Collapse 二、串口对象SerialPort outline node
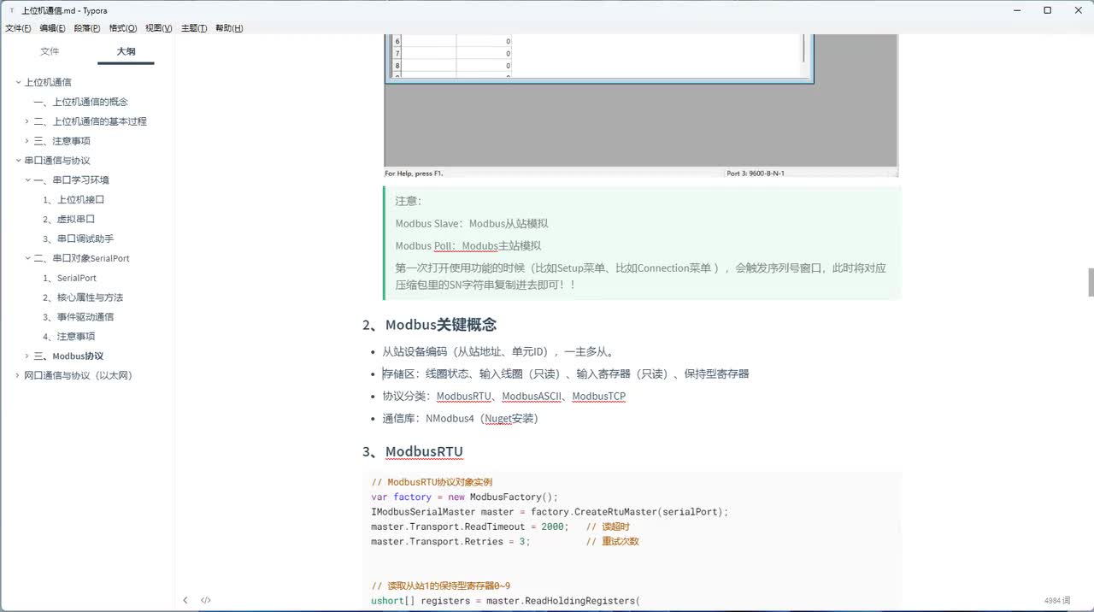The height and width of the screenshot is (612, 1094). click(27, 258)
